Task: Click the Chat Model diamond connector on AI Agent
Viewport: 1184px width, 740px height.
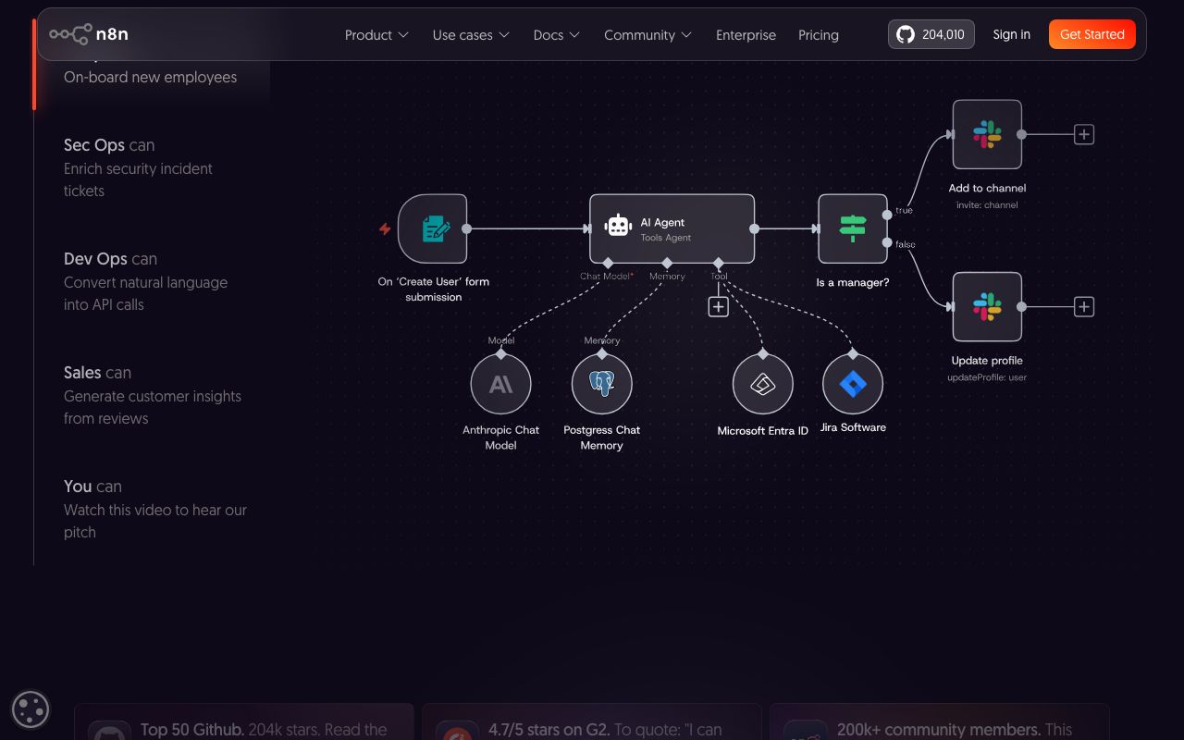Action: 608,263
